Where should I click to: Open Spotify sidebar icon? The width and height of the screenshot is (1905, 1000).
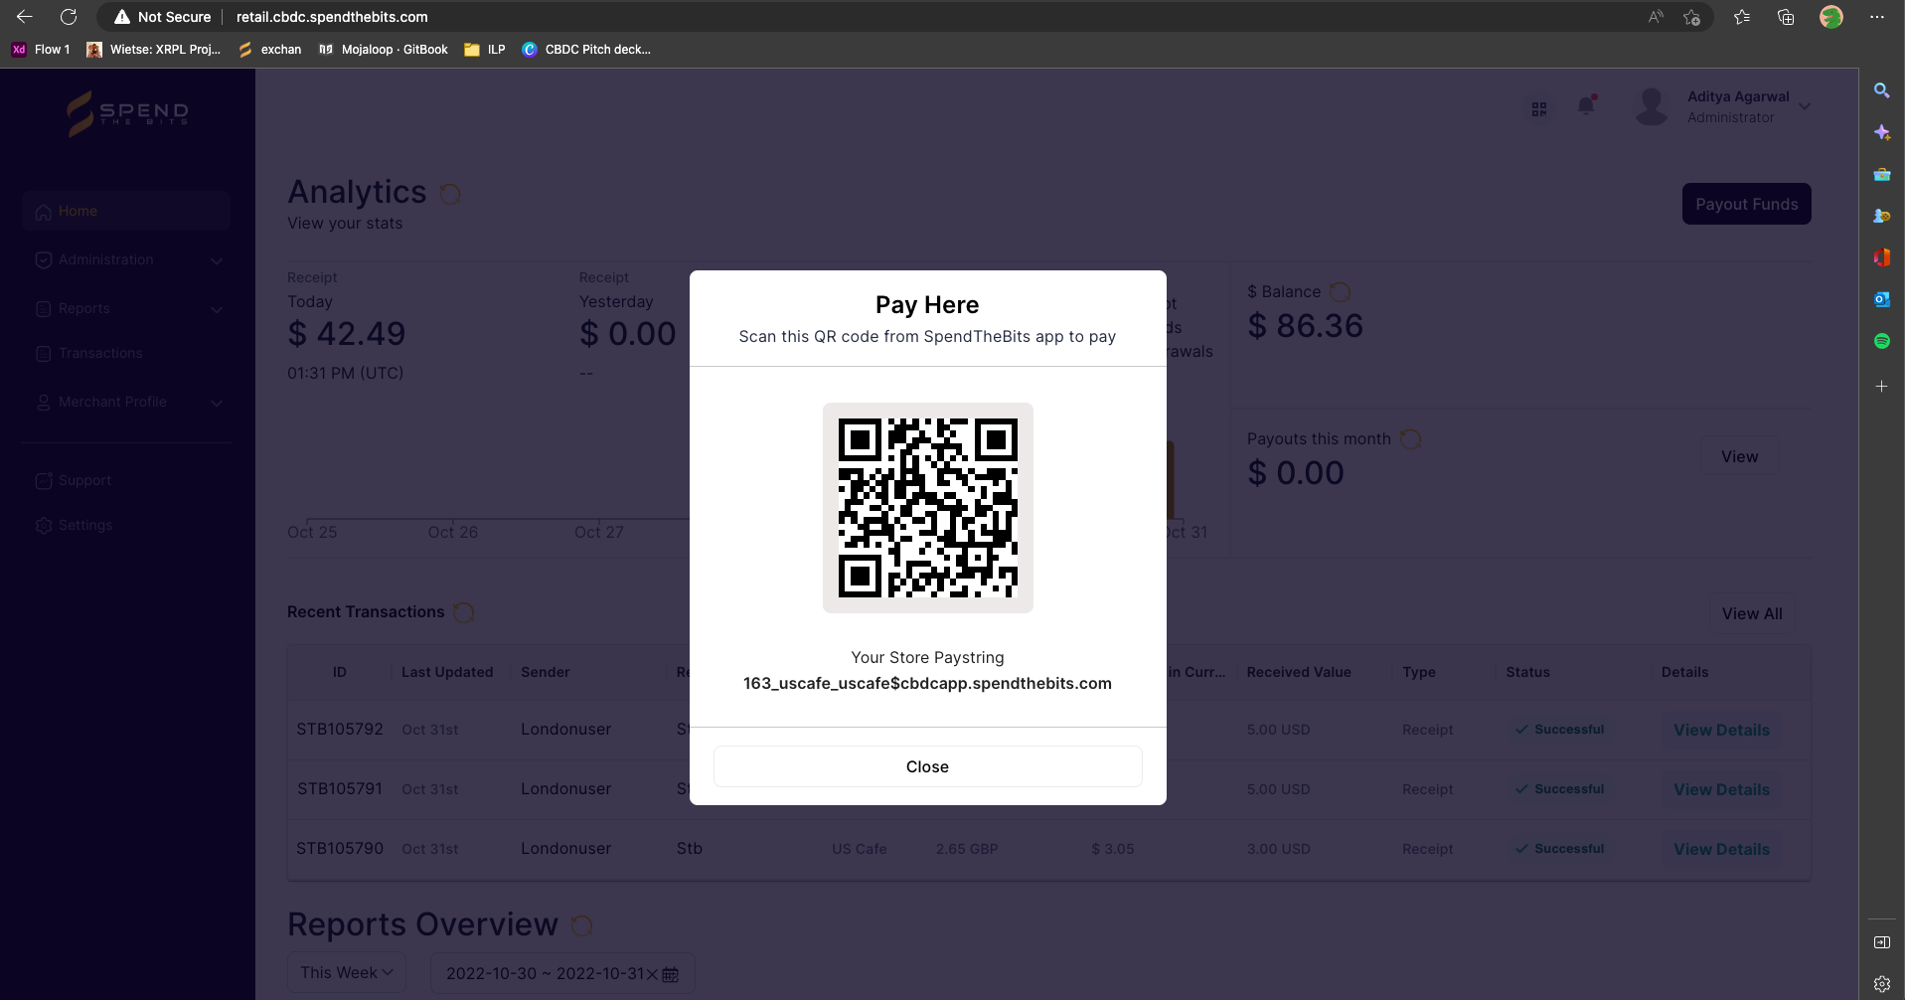pos(1881,341)
